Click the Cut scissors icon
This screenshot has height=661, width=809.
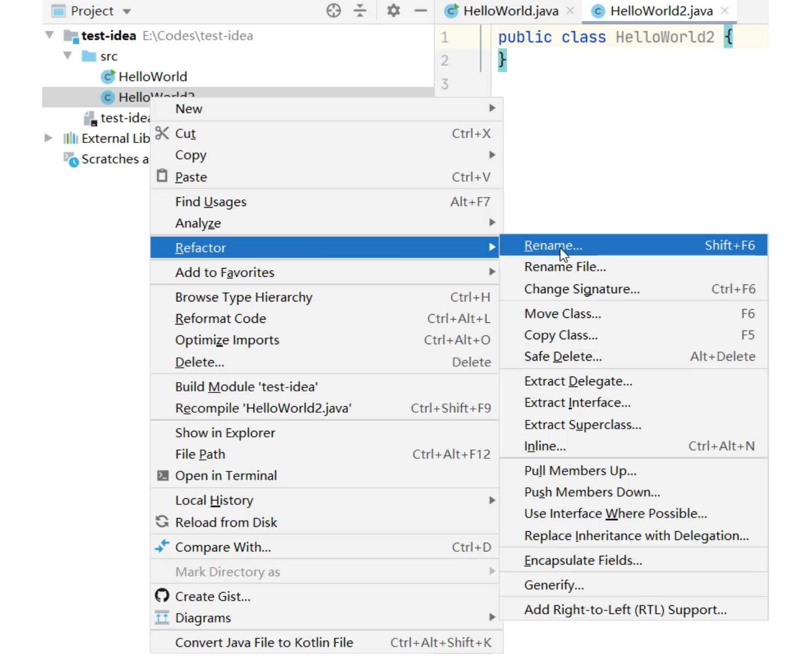[162, 133]
